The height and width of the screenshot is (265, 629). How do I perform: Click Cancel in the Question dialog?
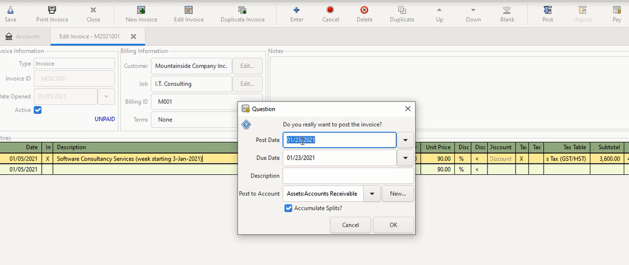350,225
